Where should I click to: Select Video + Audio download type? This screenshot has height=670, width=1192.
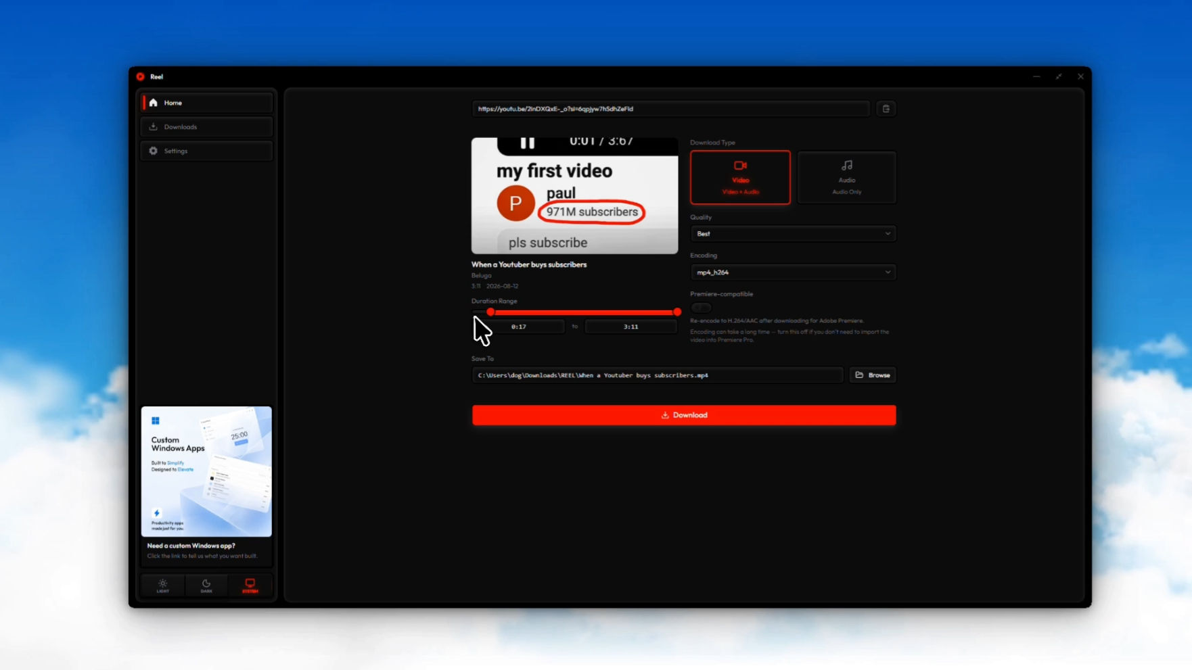(x=740, y=177)
